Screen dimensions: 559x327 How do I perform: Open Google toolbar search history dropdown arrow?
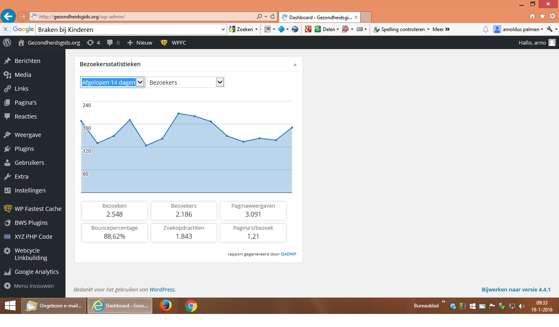223,29
